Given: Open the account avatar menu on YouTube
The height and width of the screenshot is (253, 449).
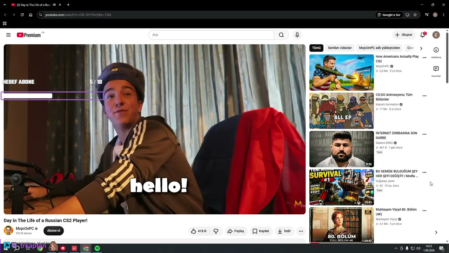Looking at the screenshot, I should [x=436, y=35].
